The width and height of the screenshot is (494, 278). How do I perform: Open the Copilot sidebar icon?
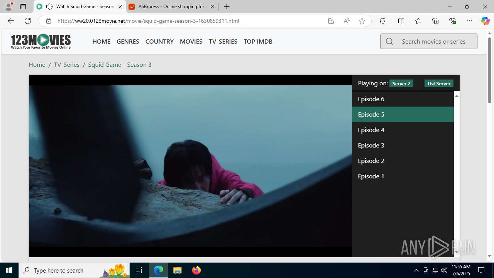click(x=485, y=21)
